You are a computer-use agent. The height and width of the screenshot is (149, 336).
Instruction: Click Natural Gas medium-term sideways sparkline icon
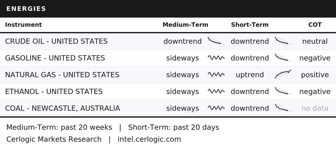(216, 75)
